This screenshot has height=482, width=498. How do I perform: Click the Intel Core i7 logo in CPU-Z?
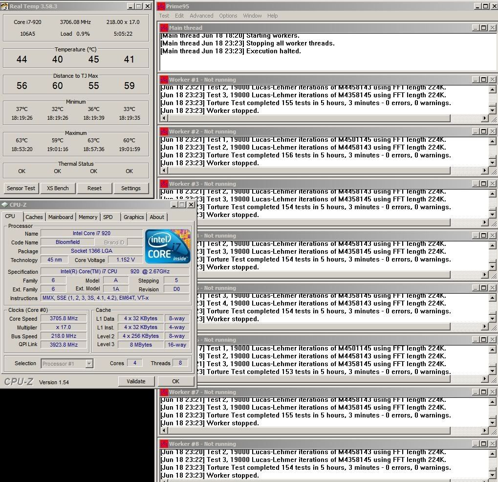coord(168,246)
